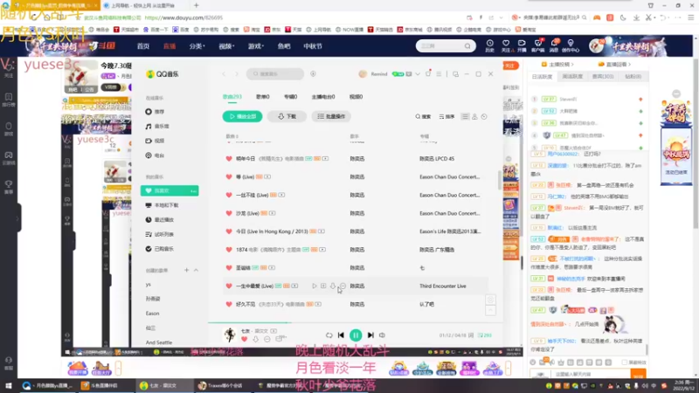
Task: Click the locate-current-song button in the song list
Action: click(x=490, y=300)
